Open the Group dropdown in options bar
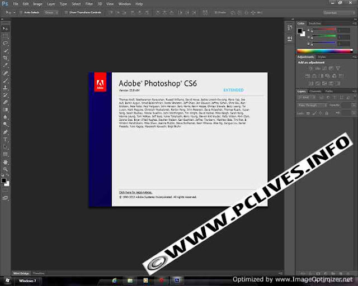This screenshot has height=286, width=358. (51, 12)
